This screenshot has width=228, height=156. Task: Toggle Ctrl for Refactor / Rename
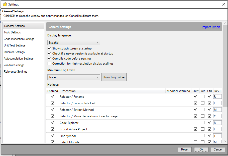coord(209,96)
